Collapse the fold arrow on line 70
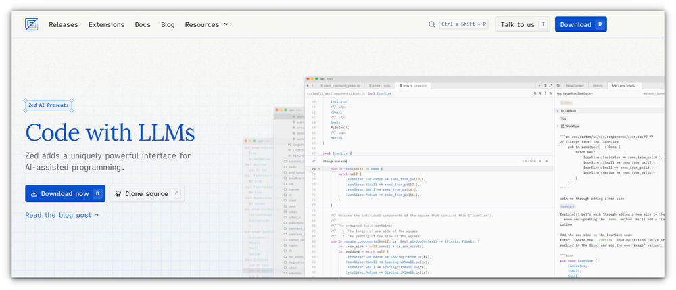 tap(319, 169)
